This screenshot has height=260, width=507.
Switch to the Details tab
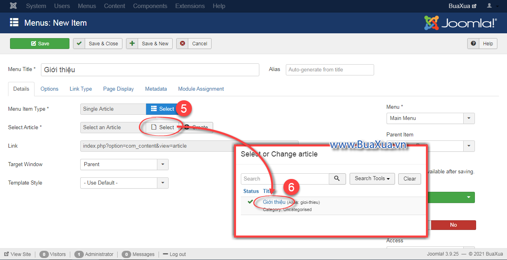click(21, 89)
